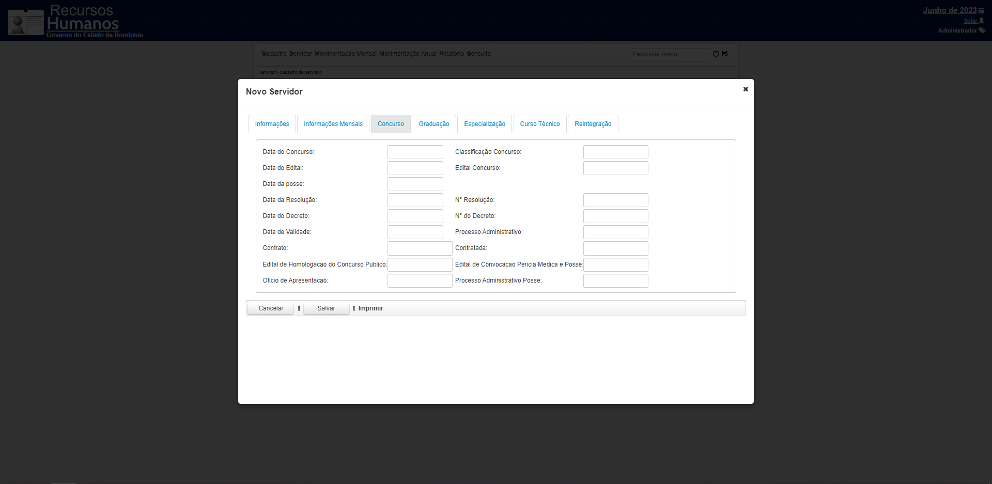Select the Graduação tab
The width and height of the screenshot is (992, 484).
[434, 124]
